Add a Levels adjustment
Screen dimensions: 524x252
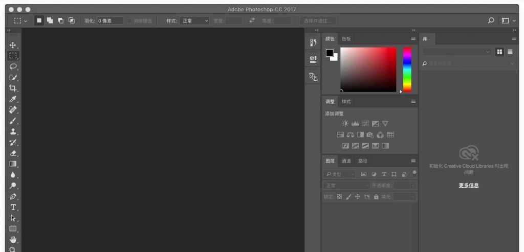355,124
